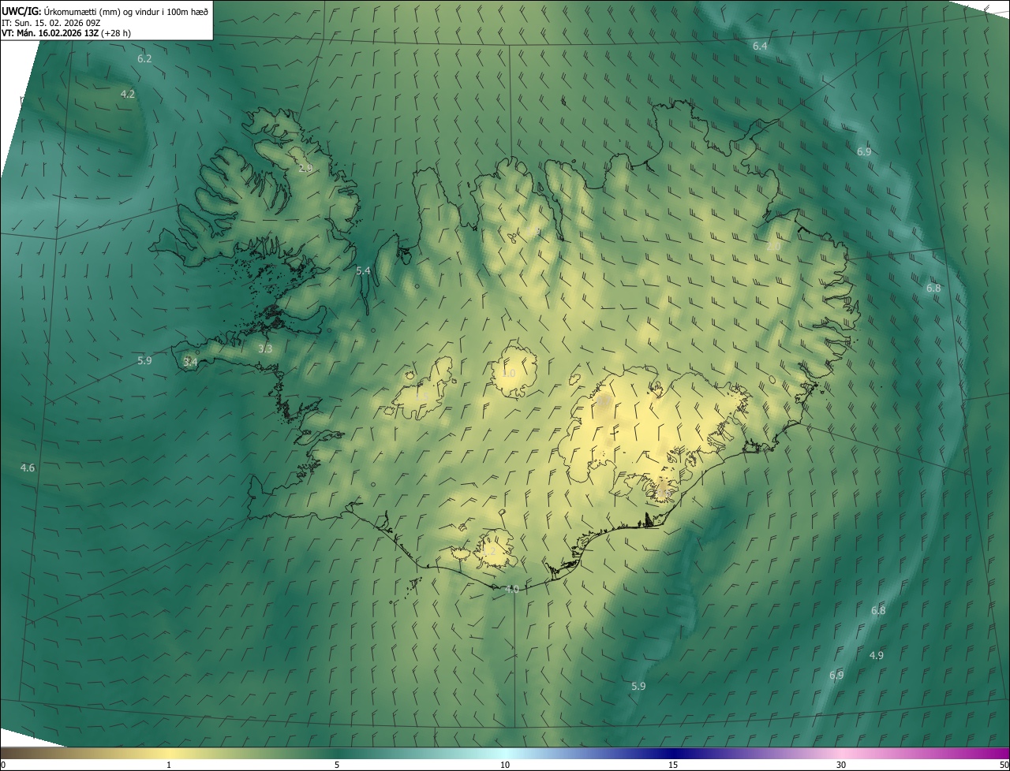Click the '3.4' value label on the map

[190, 362]
